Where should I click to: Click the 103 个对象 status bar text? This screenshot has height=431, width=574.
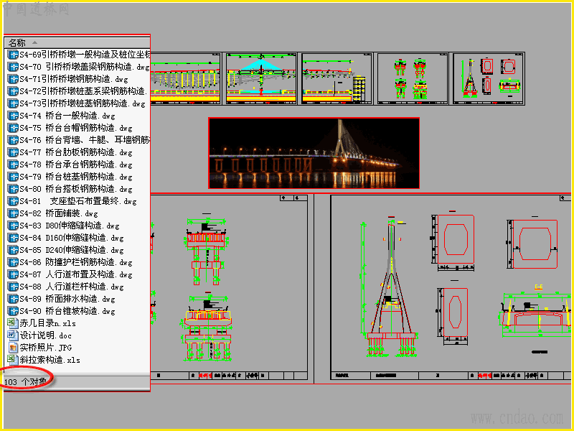tap(25, 382)
